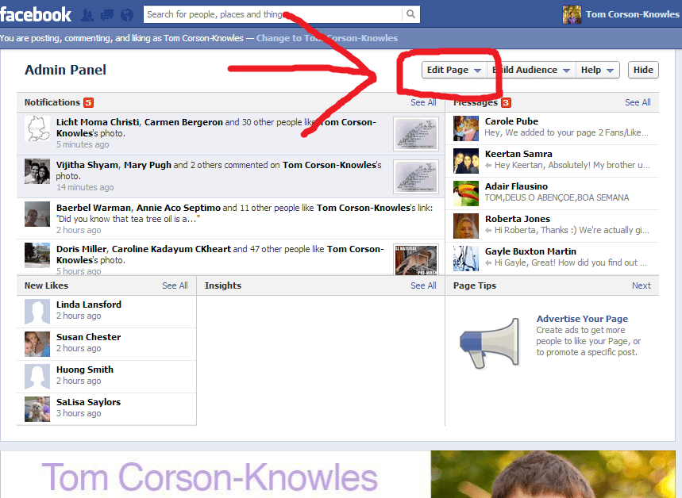Open Keertan Samra's avatar
Viewport: 682px width, 498px height.
tap(466, 161)
